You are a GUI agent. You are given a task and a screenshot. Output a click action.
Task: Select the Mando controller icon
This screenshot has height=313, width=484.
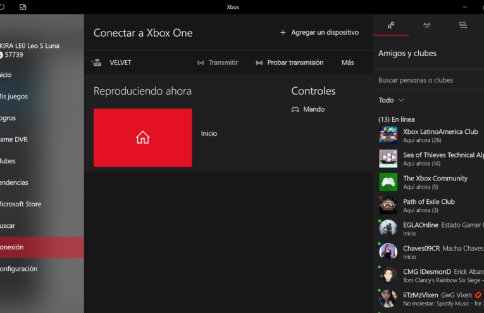[x=295, y=109]
